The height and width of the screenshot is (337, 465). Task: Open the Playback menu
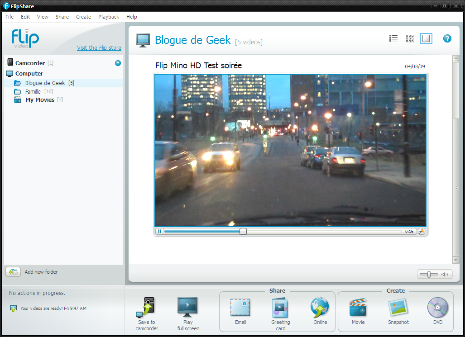(109, 17)
